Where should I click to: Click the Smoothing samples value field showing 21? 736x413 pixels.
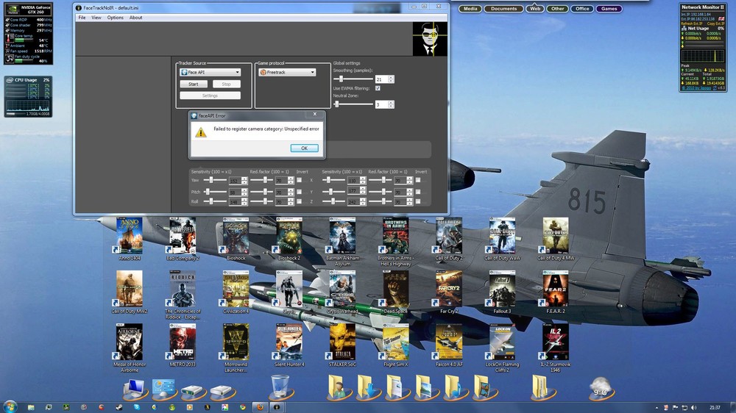(381, 79)
